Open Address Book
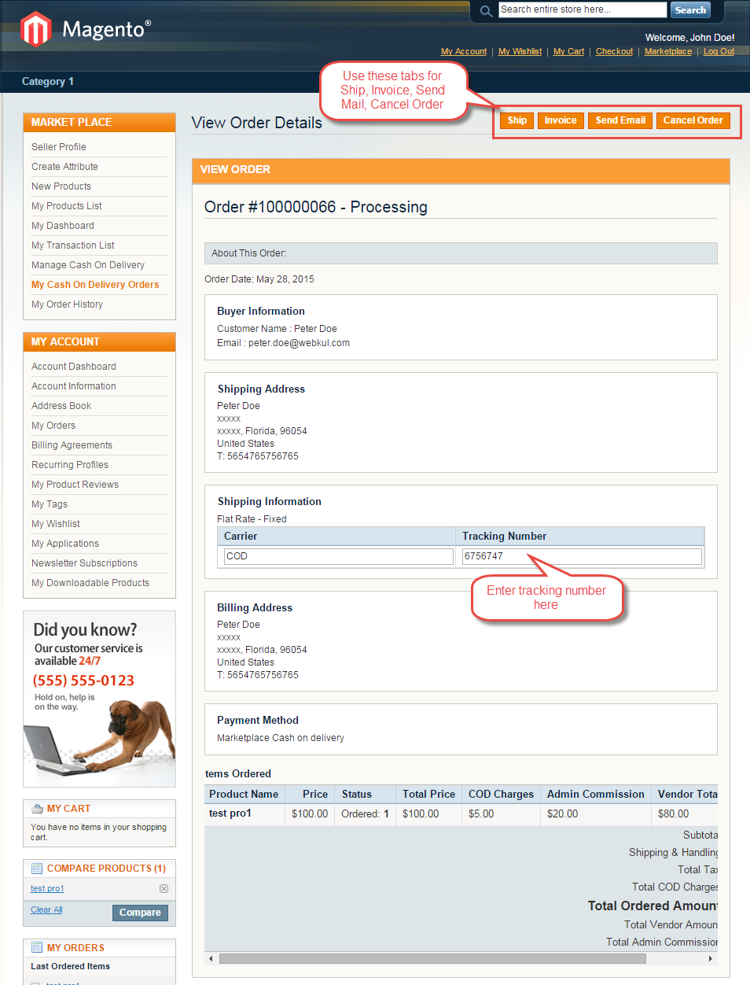This screenshot has width=750, height=985. [61, 406]
